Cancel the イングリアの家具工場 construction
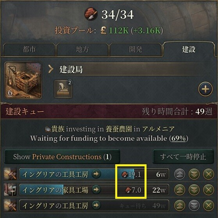The width and height of the screenshot is (218, 218). coord(208,190)
